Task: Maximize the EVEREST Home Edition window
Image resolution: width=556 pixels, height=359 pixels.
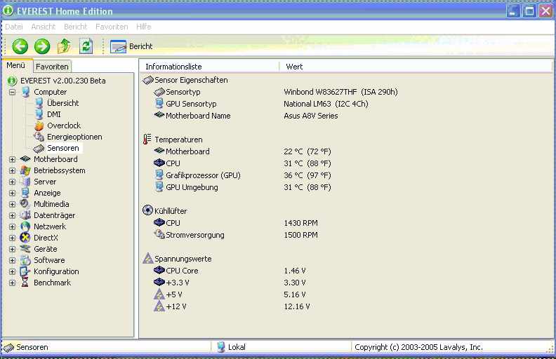Action: click(529, 11)
